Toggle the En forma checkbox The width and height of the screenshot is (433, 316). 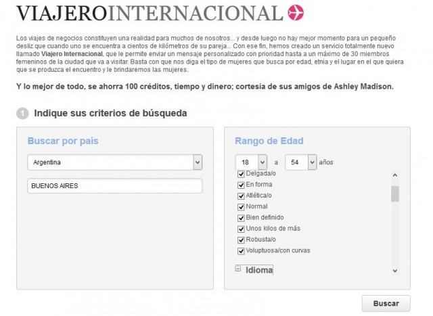(241, 185)
